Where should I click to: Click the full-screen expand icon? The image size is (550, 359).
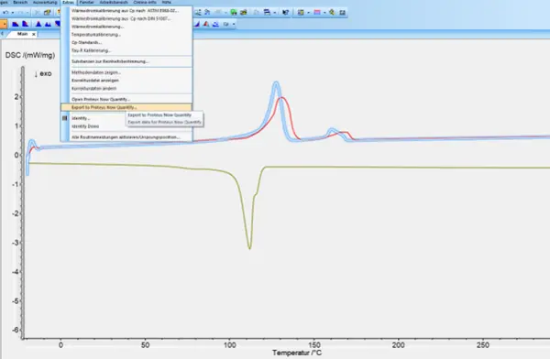(343, 13)
